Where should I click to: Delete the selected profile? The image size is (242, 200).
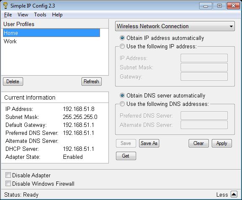pyautogui.click(x=13, y=82)
